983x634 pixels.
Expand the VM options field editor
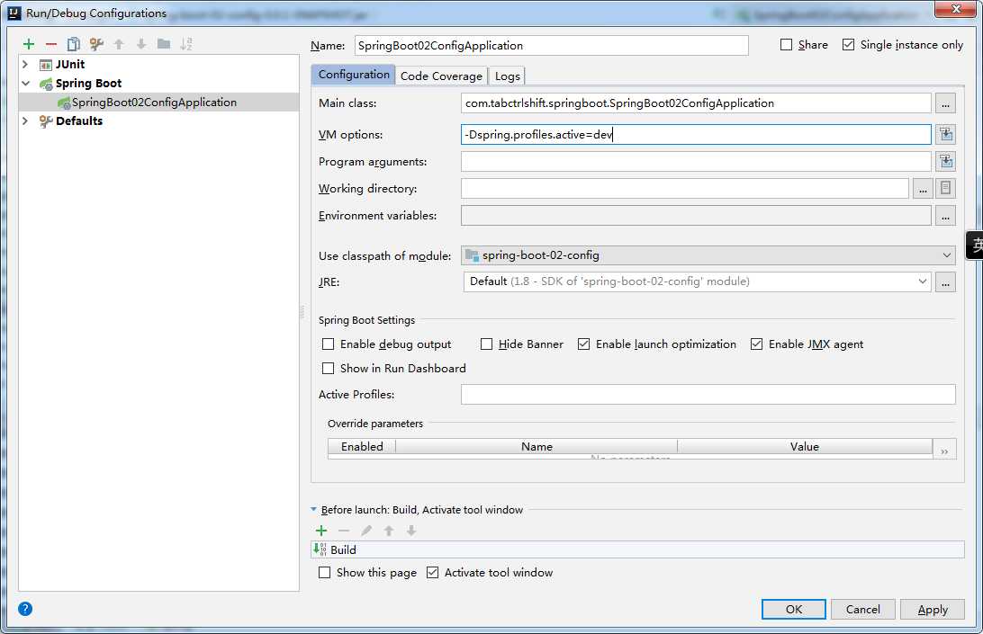point(945,135)
